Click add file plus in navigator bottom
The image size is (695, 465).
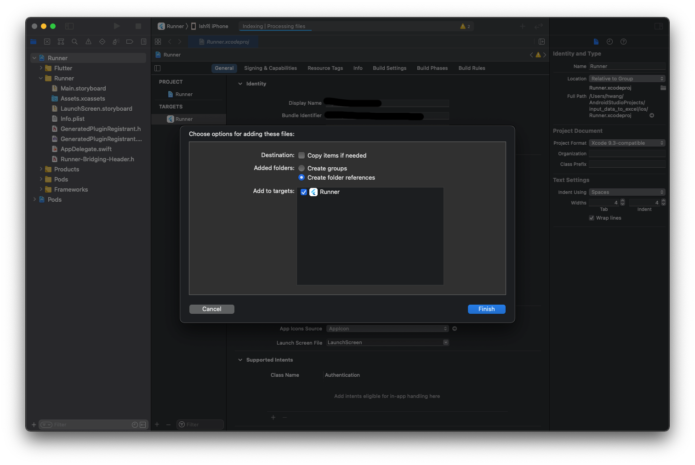pos(34,425)
